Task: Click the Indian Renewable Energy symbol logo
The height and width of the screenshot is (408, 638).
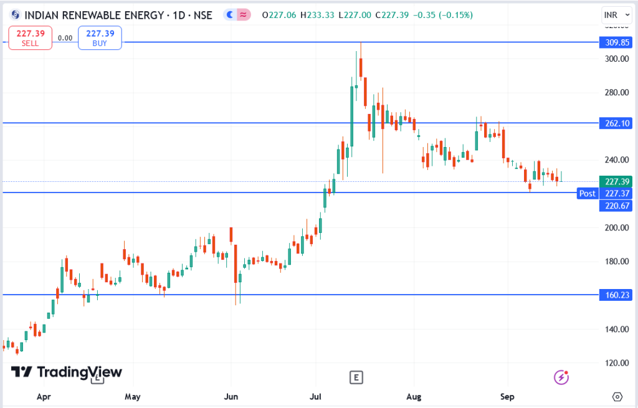Action: pos(16,15)
